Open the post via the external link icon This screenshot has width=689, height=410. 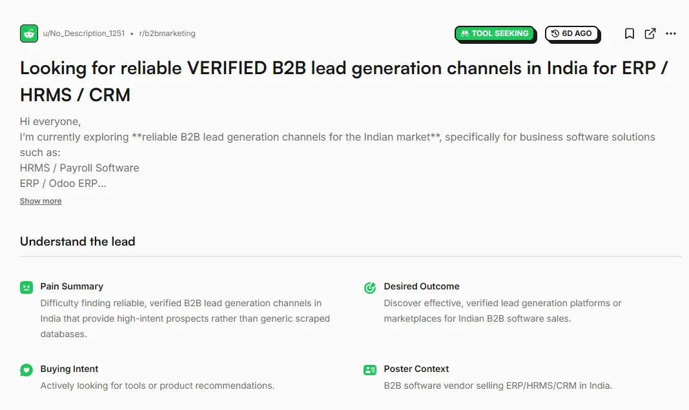(x=650, y=34)
